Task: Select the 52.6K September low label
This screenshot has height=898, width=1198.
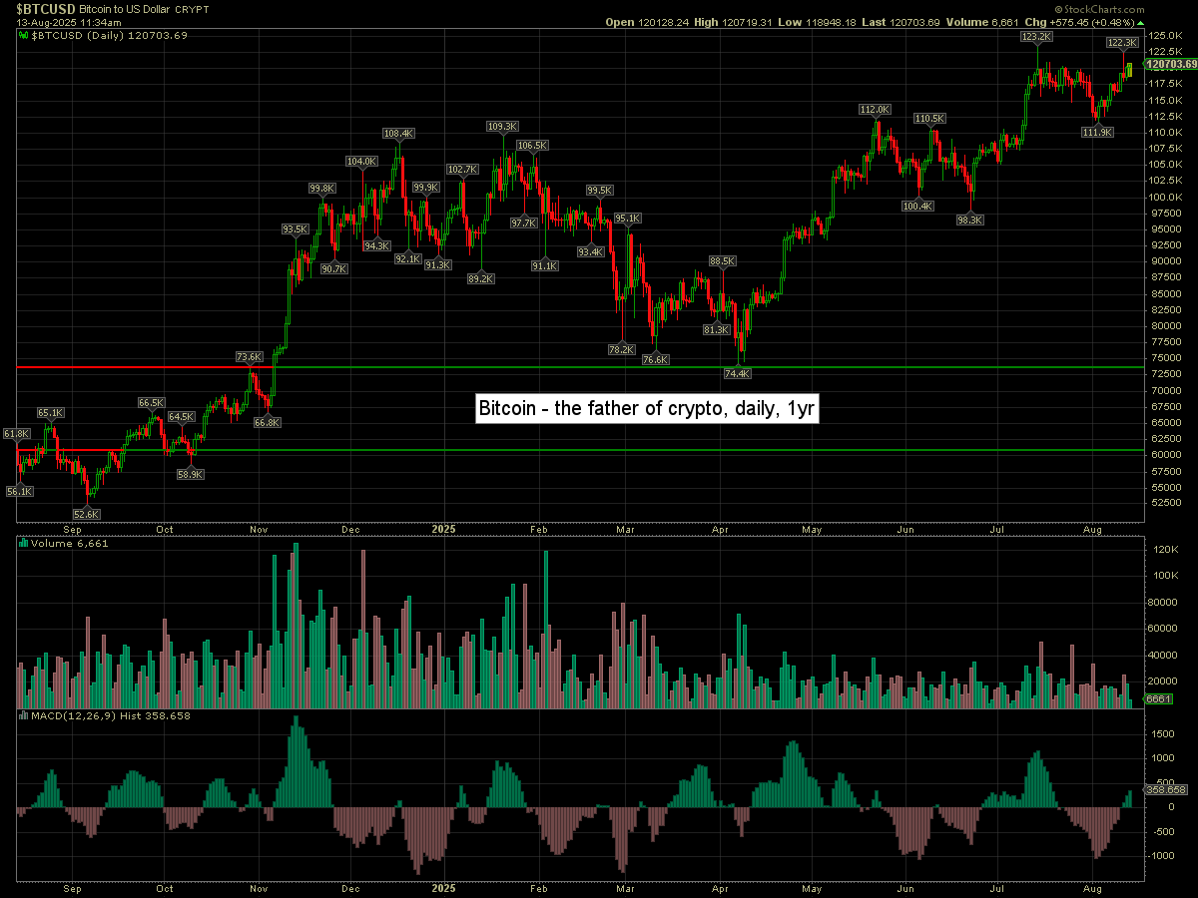Action: (x=87, y=514)
